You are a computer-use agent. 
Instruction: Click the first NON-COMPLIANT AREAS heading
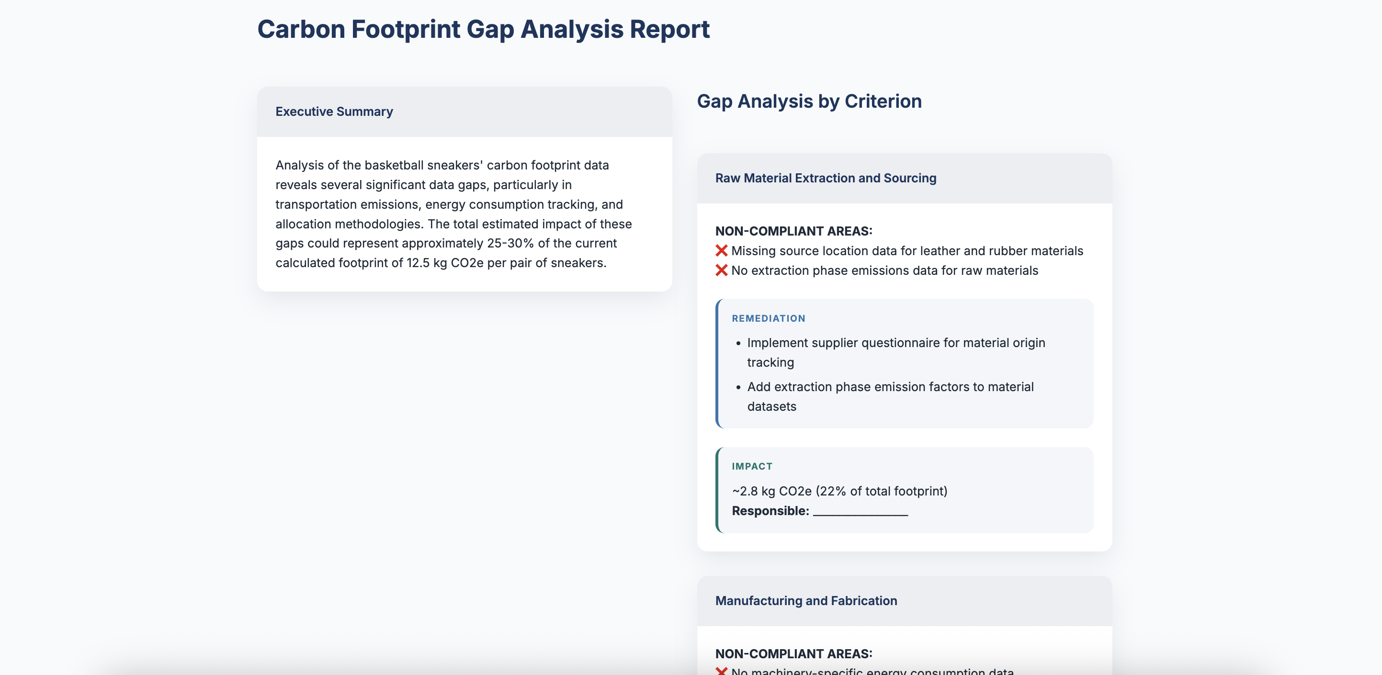pyautogui.click(x=793, y=231)
